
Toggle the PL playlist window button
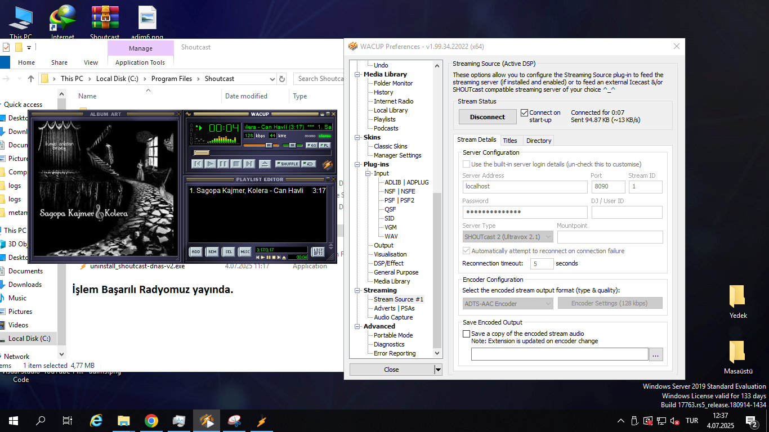325,145
